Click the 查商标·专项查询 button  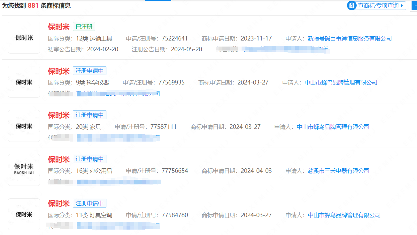376,5
